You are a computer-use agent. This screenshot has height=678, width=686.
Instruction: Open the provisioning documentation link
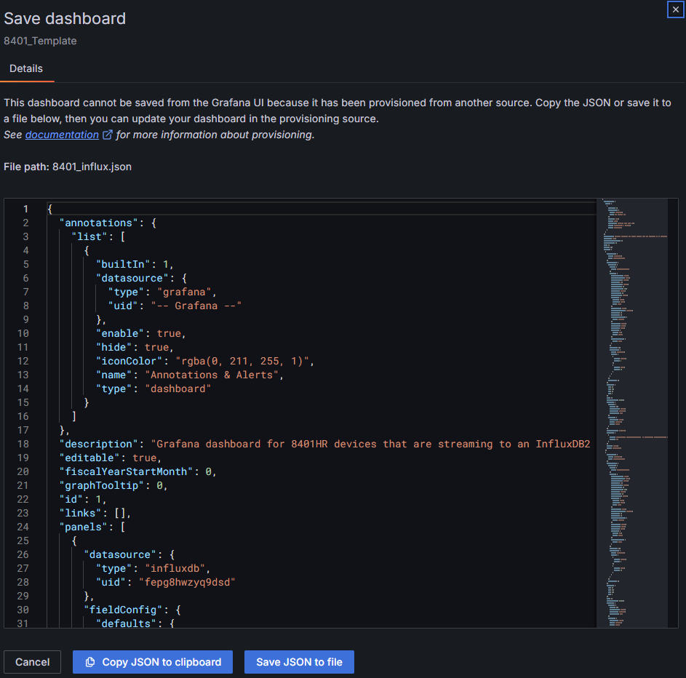click(62, 135)
